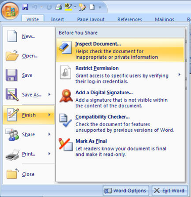Click the Close folder icon
Screen dimensions: 191x197
(13, 174)
